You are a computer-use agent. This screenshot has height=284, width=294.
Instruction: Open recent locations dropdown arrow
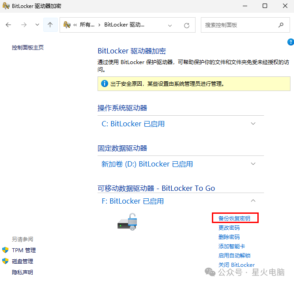tap(38, 25)
